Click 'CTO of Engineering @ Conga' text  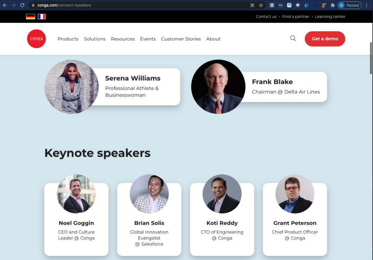(x=222, y=235)
